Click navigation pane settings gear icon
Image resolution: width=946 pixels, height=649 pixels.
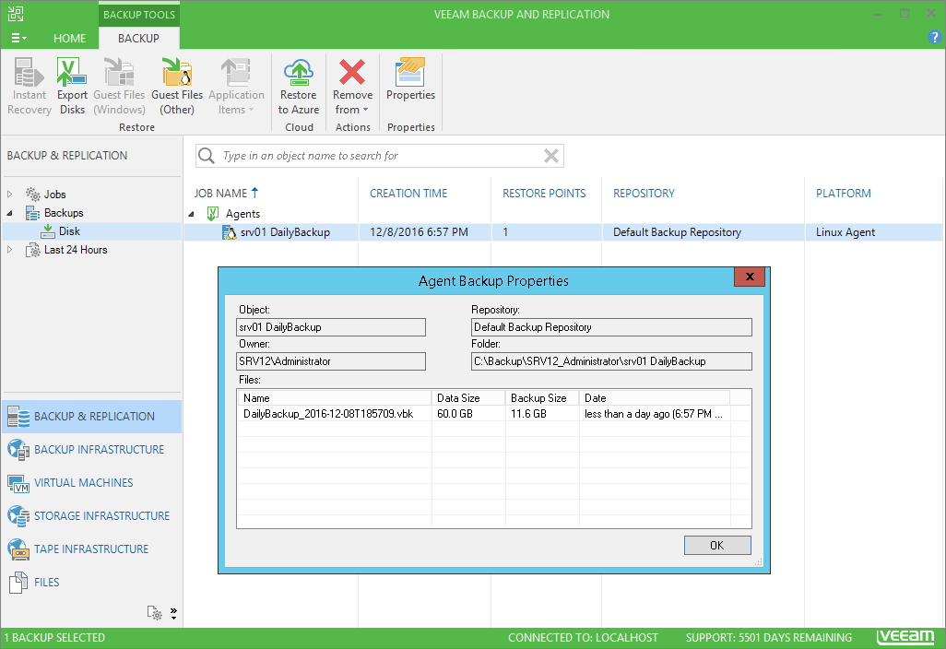pos(155,613)
